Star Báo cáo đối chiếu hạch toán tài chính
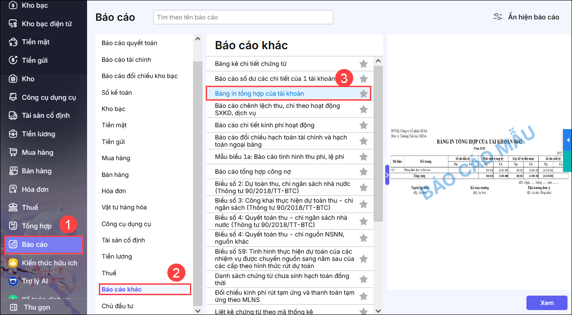572x315 pixels. tap(364, 141)
